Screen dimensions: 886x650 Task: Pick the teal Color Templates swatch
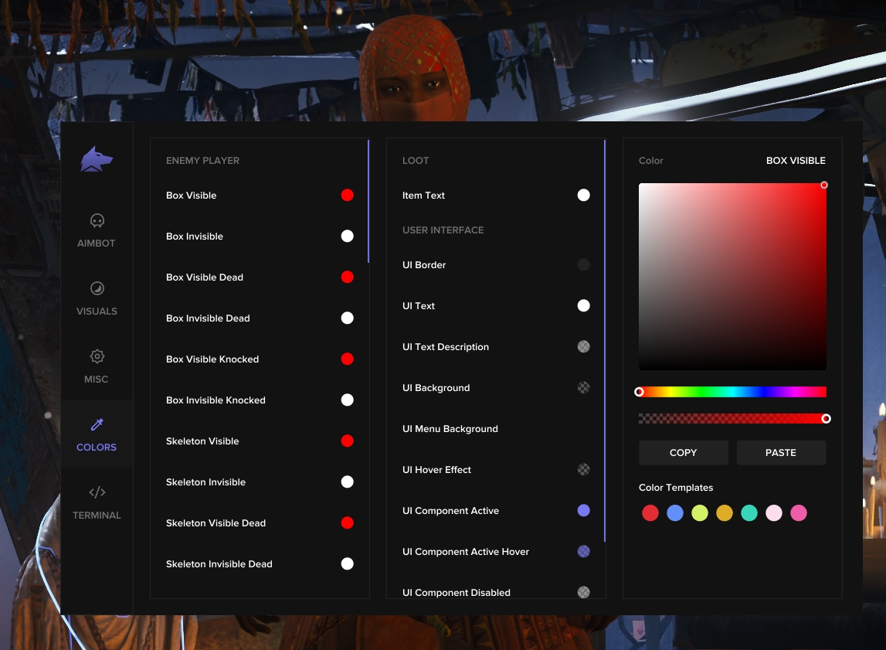749,512
